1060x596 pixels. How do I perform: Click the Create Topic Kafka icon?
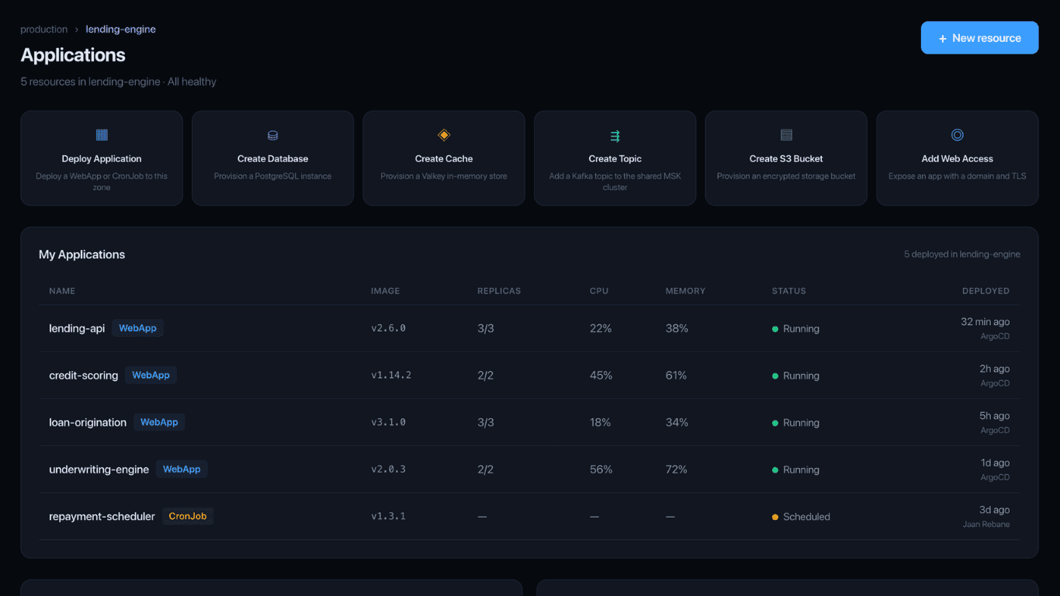(615, 136)
